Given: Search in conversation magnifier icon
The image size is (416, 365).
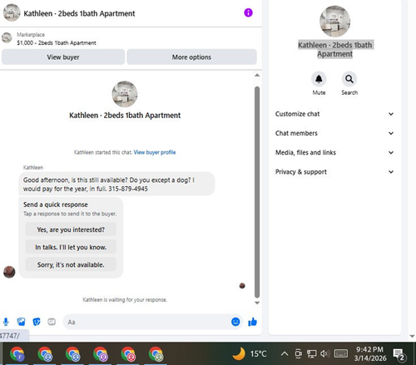Looking at the screenshot, I should pos(349,79).
